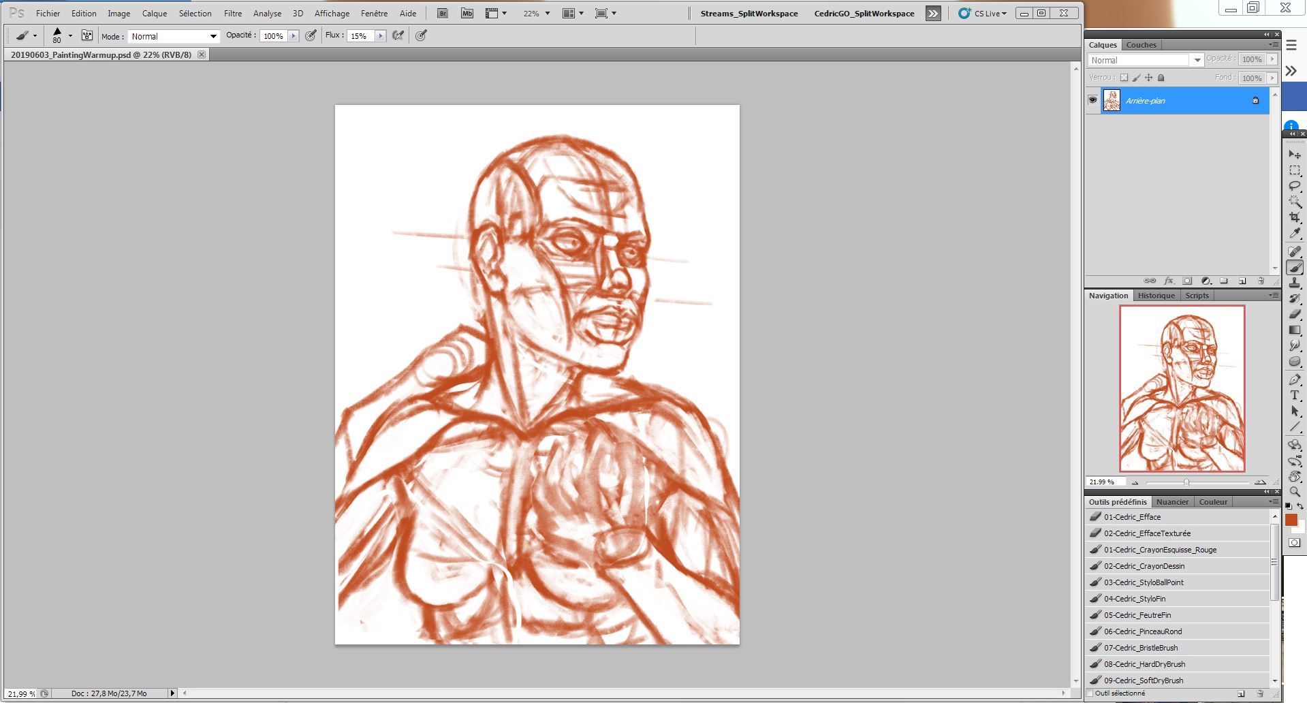
Task: Hide the Arrière-plan layer with eye icon
Action: (x=1092, y=100)
